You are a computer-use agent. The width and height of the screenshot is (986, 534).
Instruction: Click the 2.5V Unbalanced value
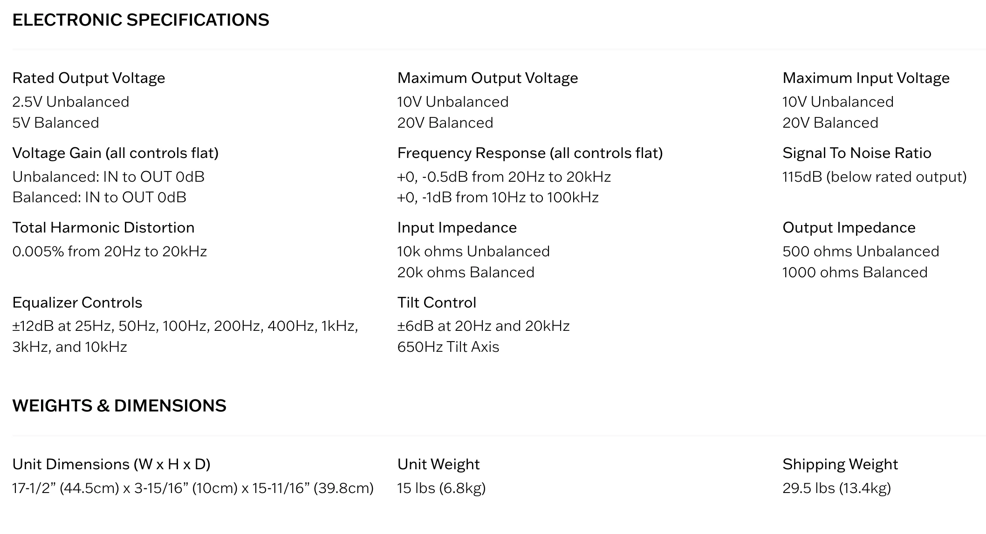[71, 102]
